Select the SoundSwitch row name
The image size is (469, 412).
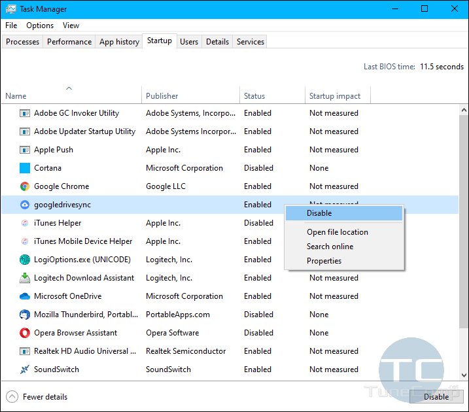click(x=56, y=369)
